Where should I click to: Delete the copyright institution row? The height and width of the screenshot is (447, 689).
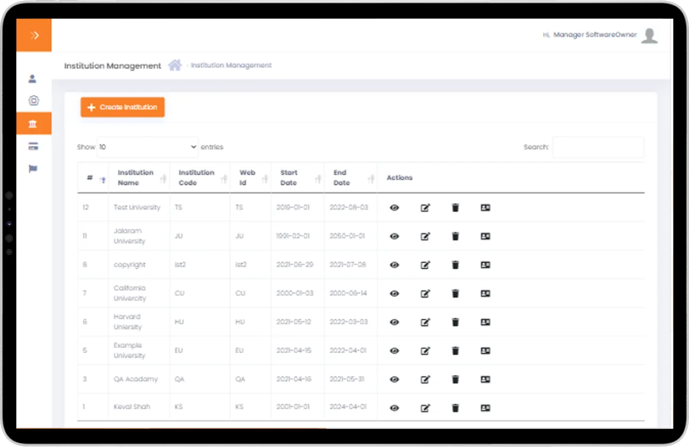(x=455, y=265)
